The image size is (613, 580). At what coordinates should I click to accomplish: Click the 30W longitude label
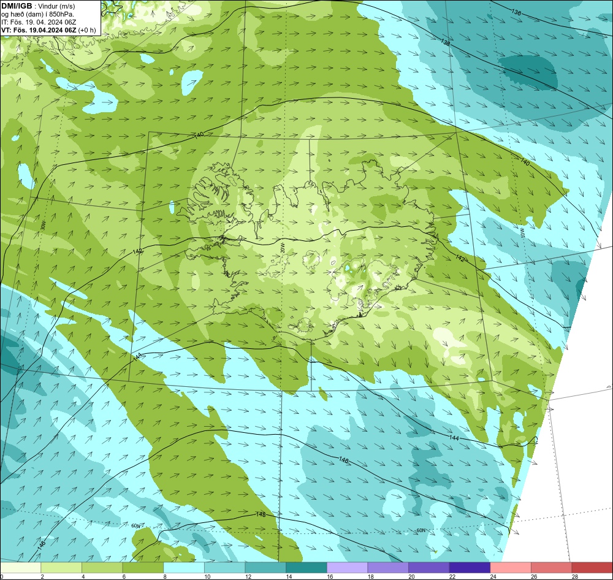[x=43, y=225]
